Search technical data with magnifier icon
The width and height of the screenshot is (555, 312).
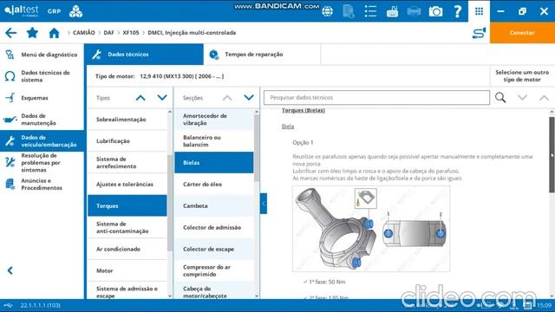(x=500, y=97)
